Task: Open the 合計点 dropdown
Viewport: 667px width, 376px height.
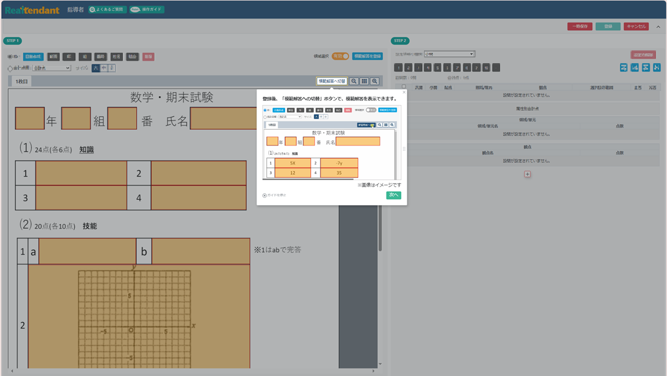Action: 51,68
